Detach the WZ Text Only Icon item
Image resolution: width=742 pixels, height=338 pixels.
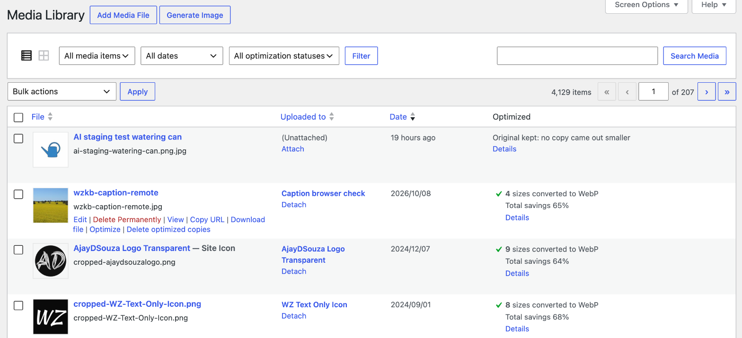pyautogui.click(x=294, y=316)
